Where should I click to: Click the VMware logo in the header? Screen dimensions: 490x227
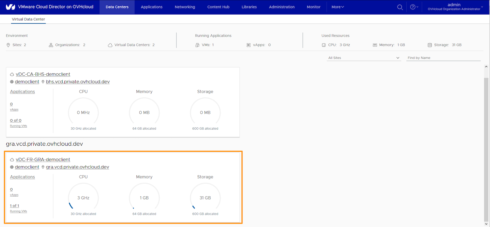coord(10,7)
